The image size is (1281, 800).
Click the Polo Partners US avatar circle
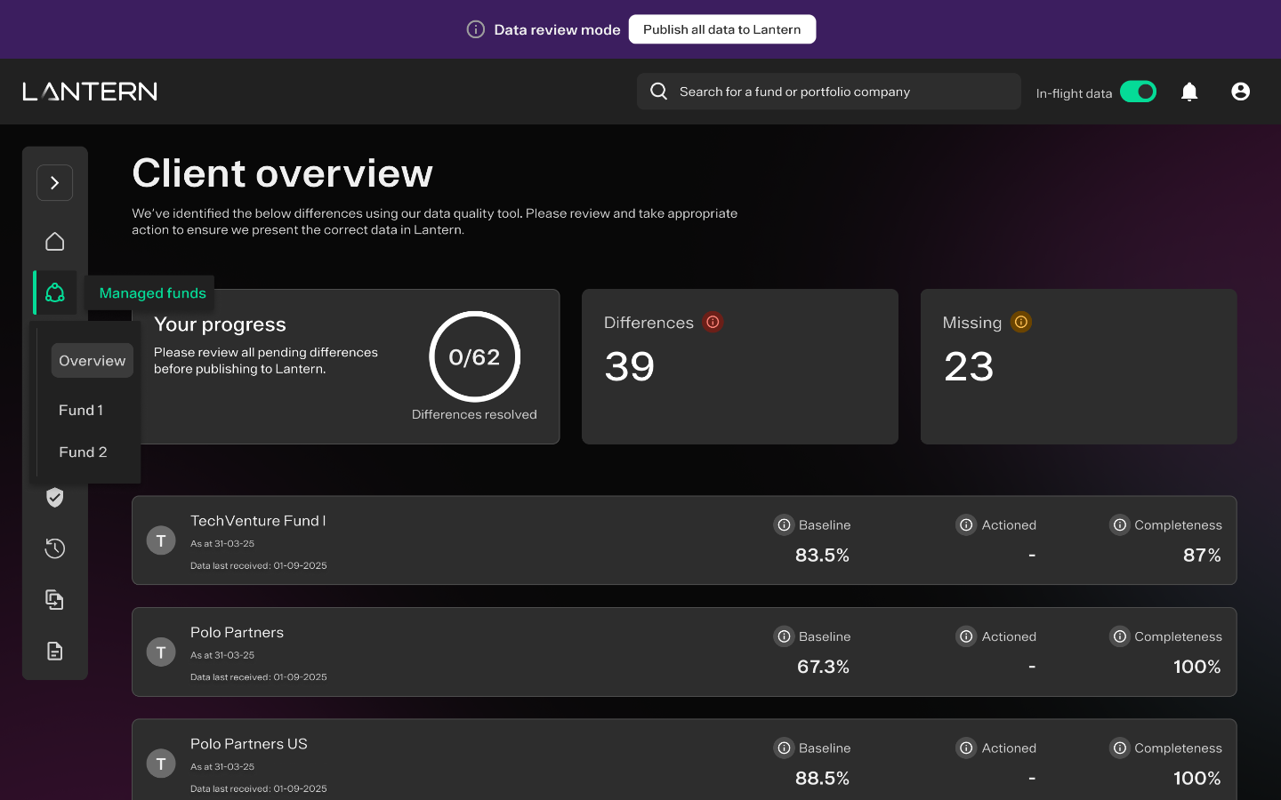point(161,764)
